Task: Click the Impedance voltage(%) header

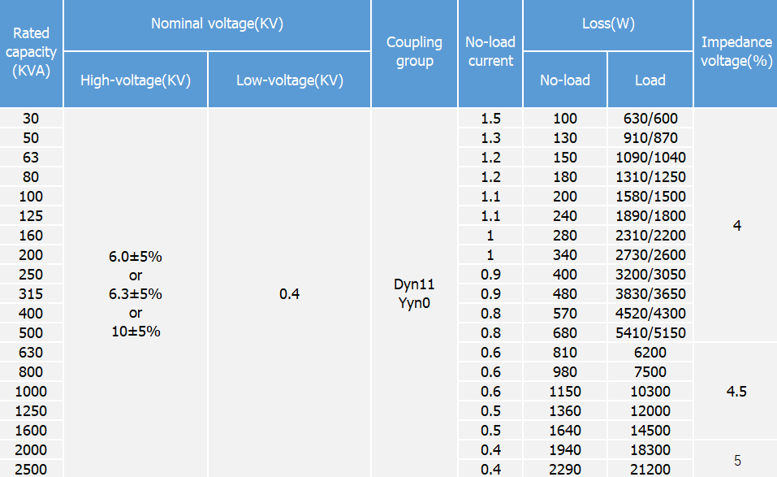Action: click(x=736, y=52)
